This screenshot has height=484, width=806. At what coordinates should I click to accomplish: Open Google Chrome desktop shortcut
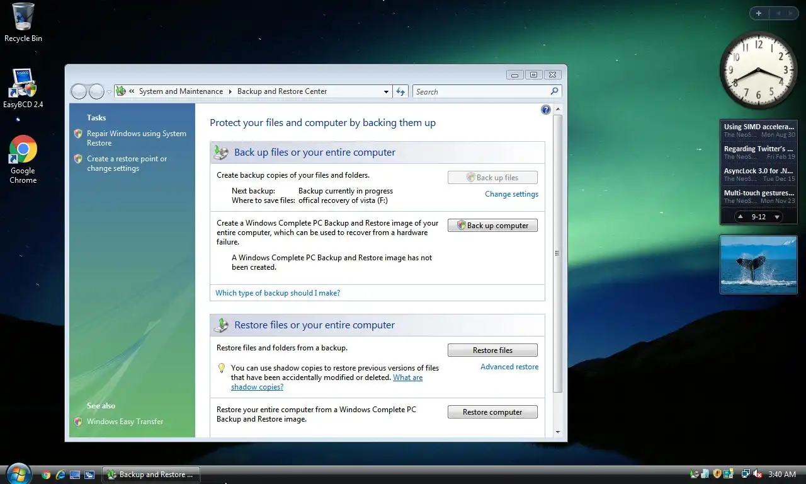click(23, 159)
